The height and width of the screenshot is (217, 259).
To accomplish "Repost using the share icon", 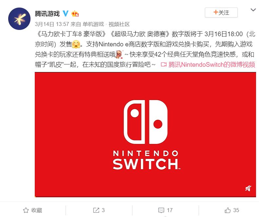I will [x=96, y=210].
